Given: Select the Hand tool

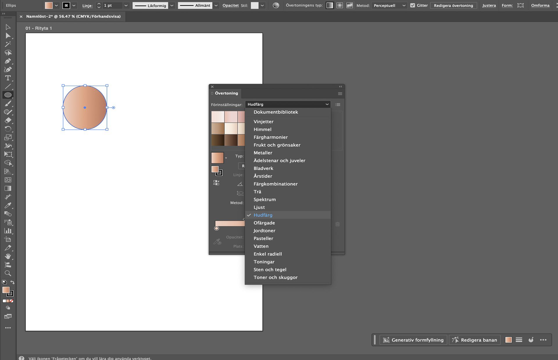Looking at the screenshot, I should pyautogui.click(x=8, y=256).
